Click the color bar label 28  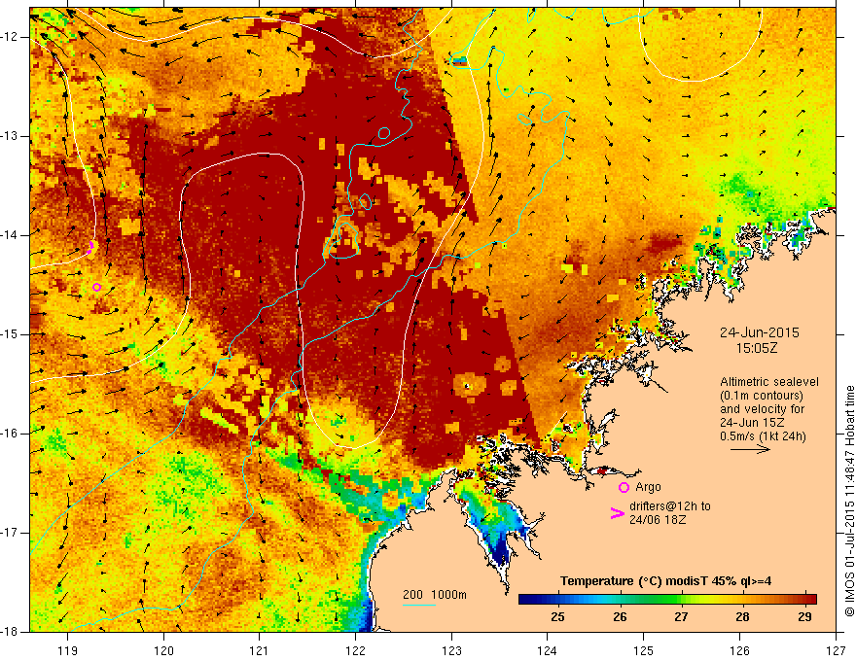(742, 617)
